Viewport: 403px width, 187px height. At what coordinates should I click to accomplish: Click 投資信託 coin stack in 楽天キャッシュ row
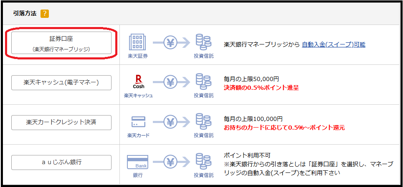(203, 81)
